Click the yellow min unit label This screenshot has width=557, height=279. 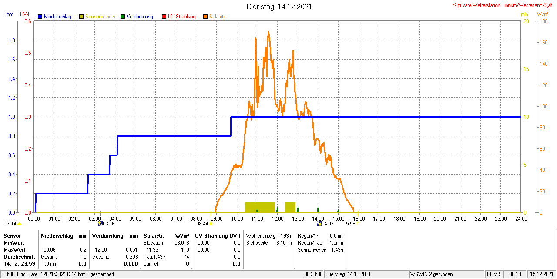tap(524, 14)
